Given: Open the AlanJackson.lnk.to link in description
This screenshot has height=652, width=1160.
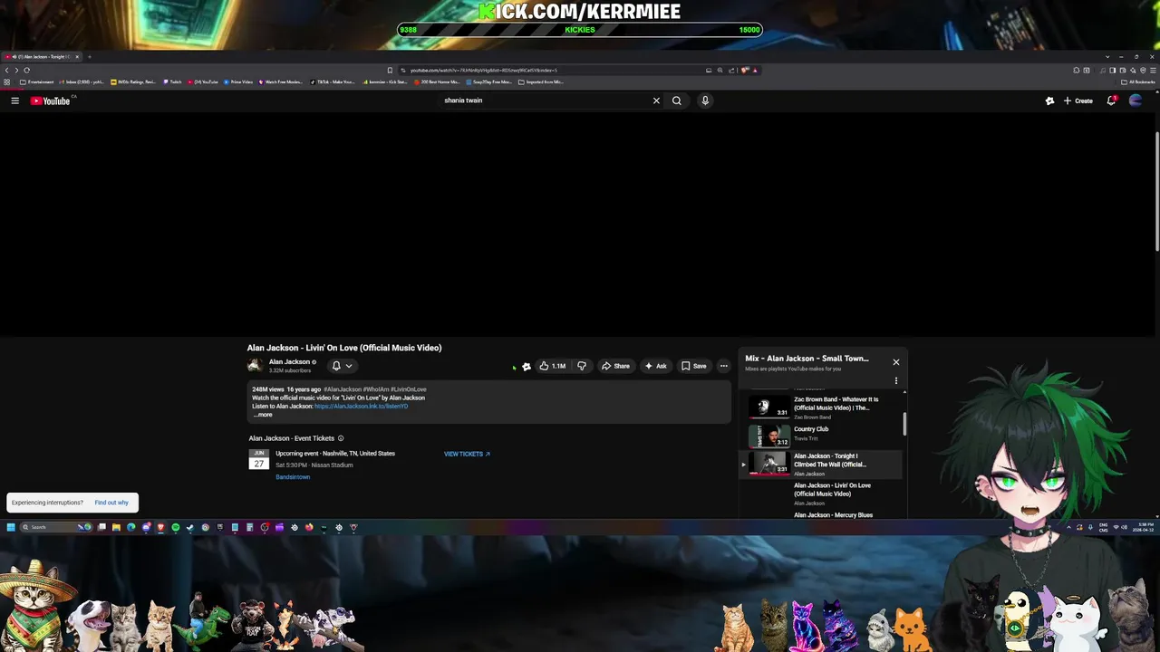Looking at the screenshot, I should pyautogui.click(x=361, y=407).
